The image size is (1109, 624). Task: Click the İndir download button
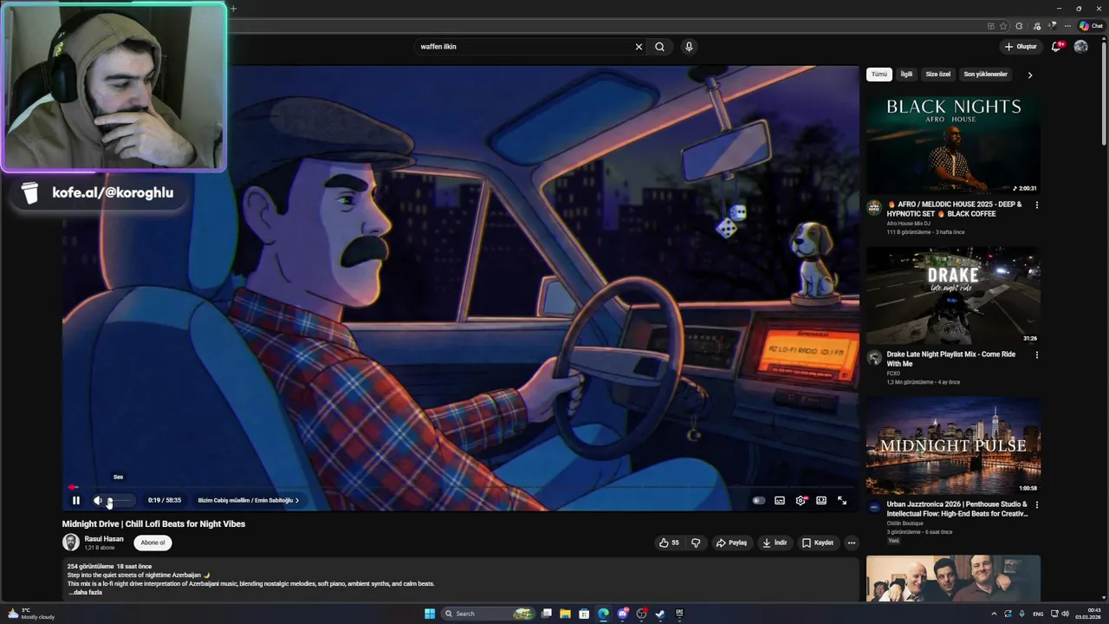(x=775, y=543)
